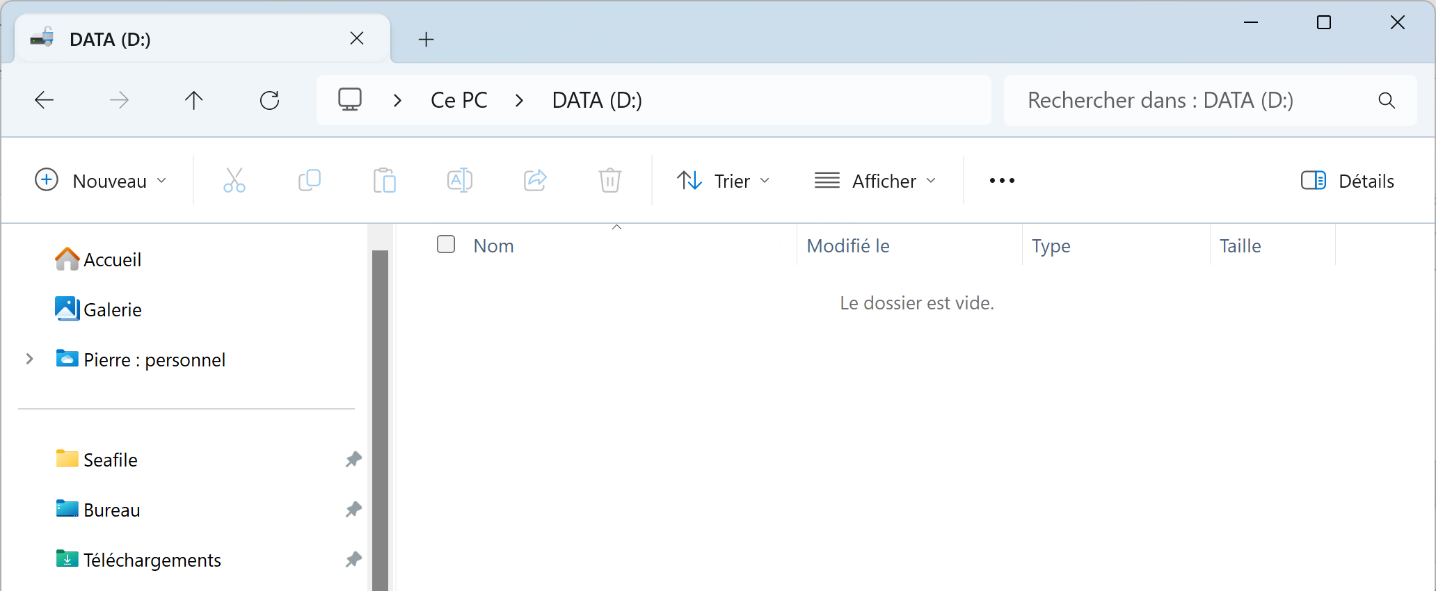Click the Copy icon in toolbar
Viewport: 1436px width, 591px height.
click(310, 181)
